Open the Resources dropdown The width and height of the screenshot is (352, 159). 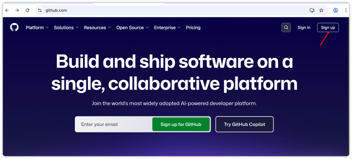pos(97,28)
